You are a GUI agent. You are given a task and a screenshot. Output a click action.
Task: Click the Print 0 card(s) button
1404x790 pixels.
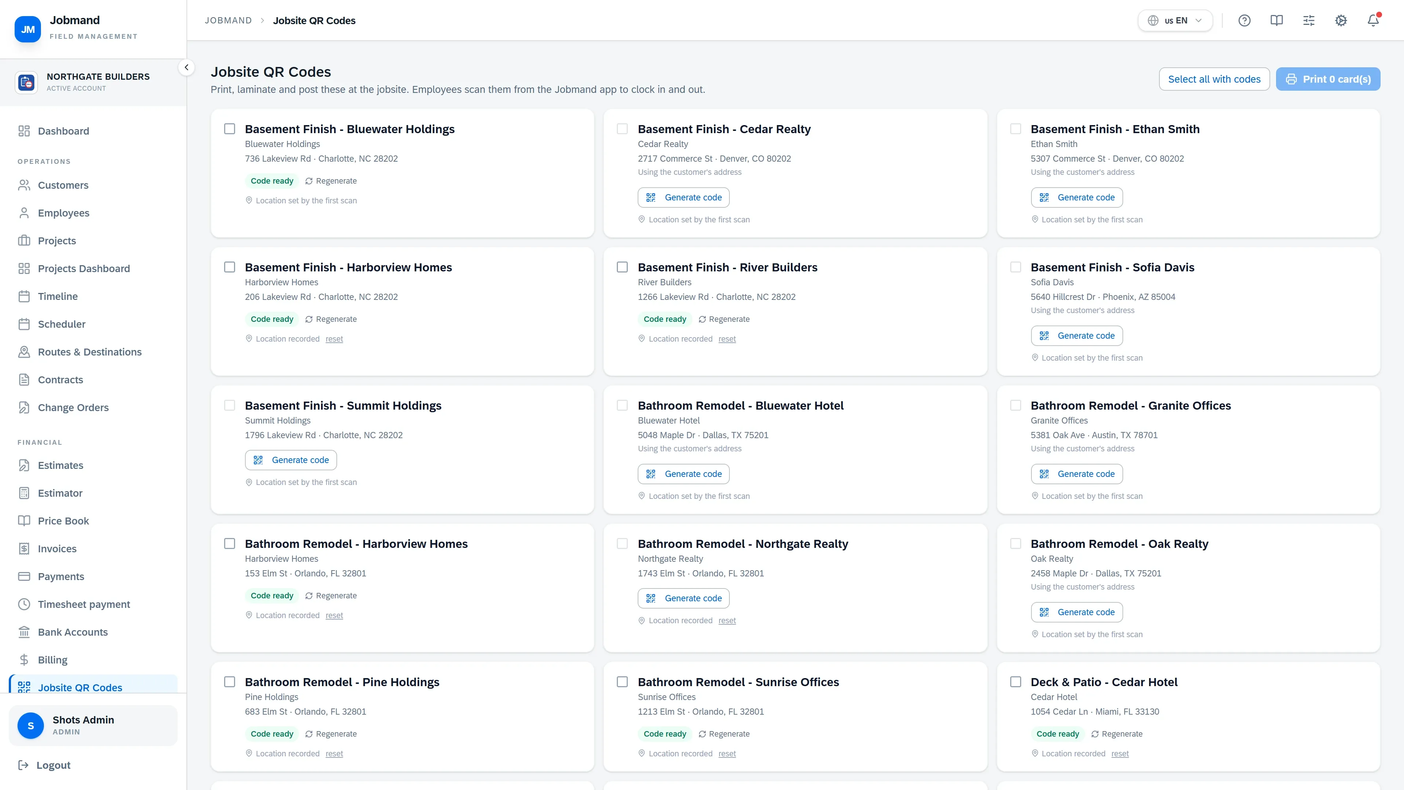[x=1328, y=79]
